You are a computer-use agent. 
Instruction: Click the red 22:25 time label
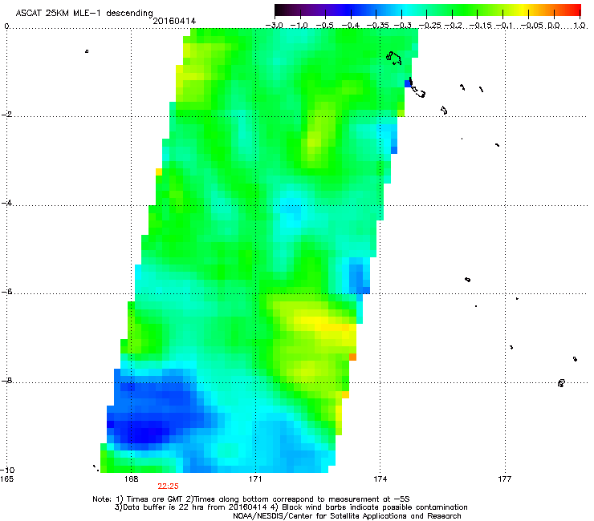coord(169,487)
